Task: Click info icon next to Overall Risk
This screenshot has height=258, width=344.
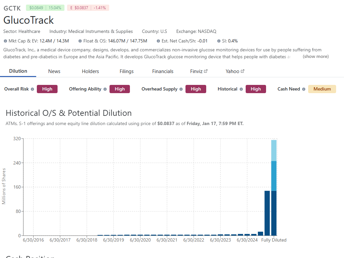Action: pyautogui.click(x=33, y=89)
